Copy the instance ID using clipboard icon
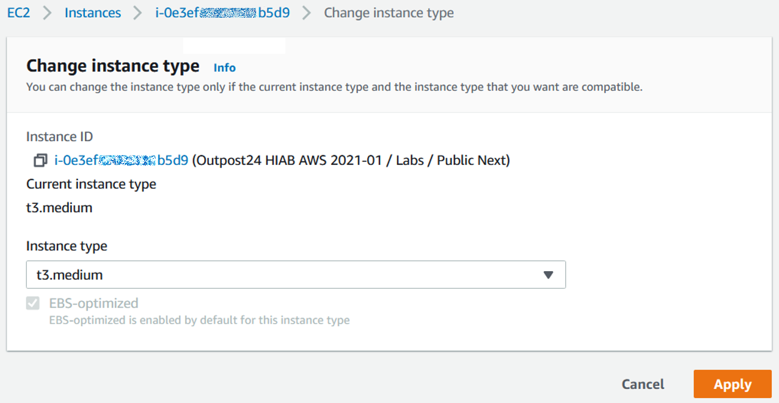This screenshot has width=779, height=403. pos(40,160)
